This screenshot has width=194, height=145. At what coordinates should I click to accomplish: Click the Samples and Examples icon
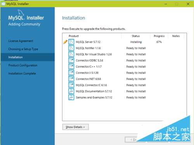pos(71,97)
